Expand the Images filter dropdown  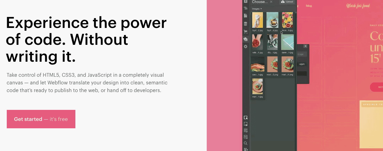(257, 9)
